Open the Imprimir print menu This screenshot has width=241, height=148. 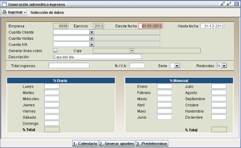(x=14, y=12)
